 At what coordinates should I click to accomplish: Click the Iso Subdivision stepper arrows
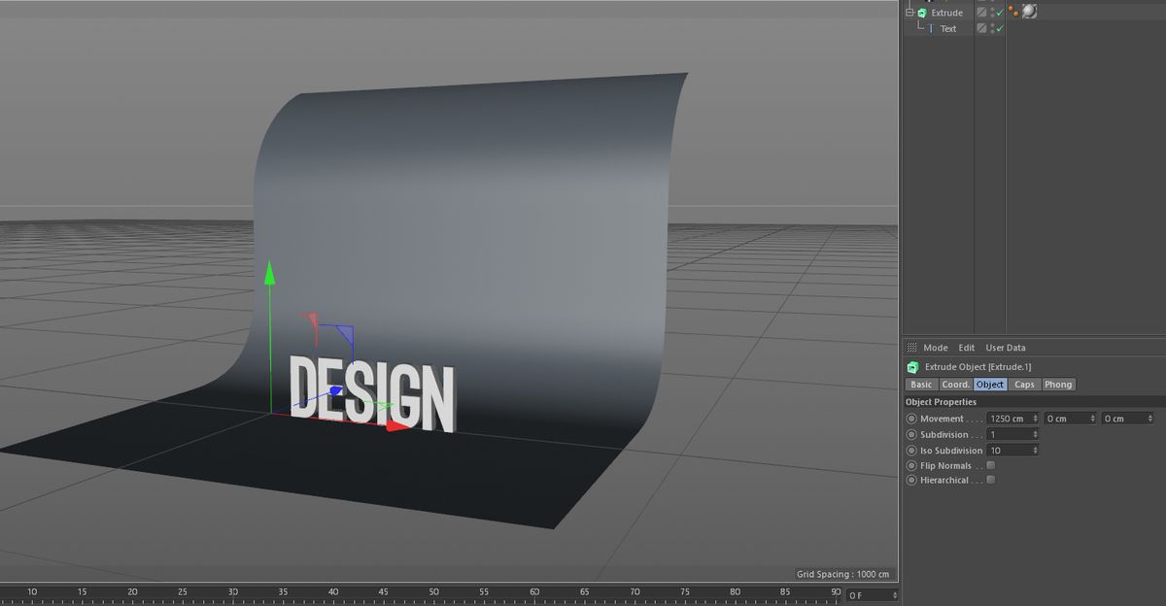[x=1035, y=449]
